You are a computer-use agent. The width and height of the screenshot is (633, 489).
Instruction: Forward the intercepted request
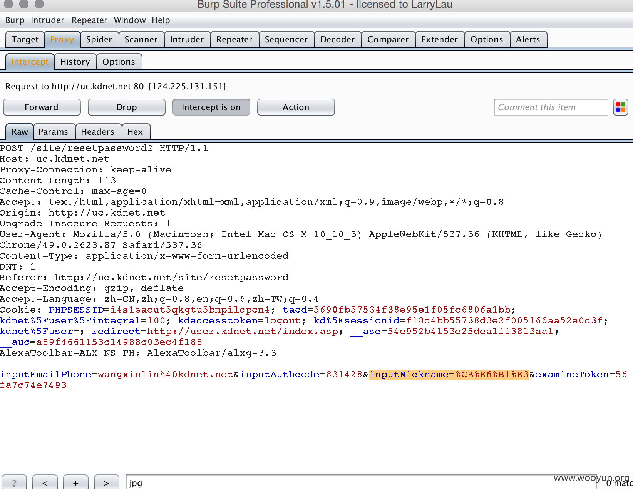[x=42, y=107]
